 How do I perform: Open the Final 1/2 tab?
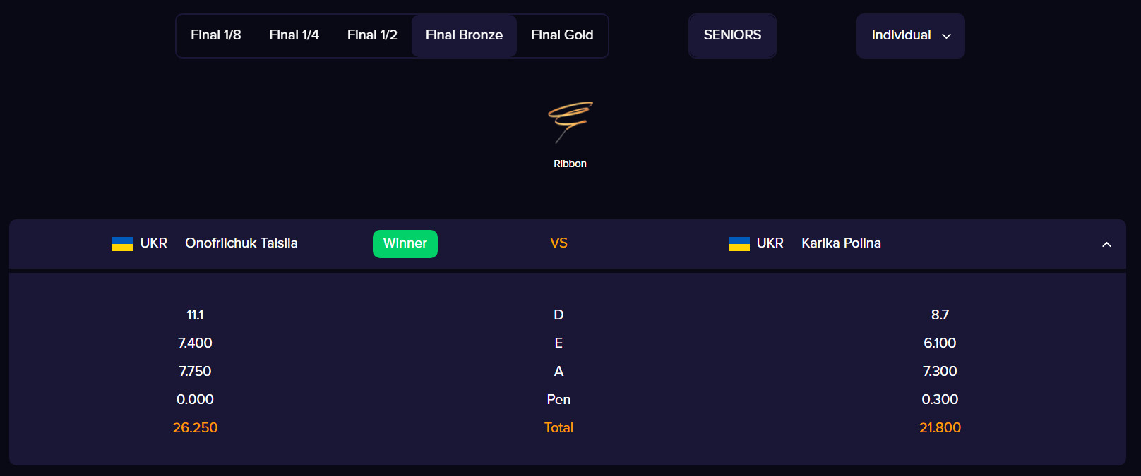click(x=372, y=35)
